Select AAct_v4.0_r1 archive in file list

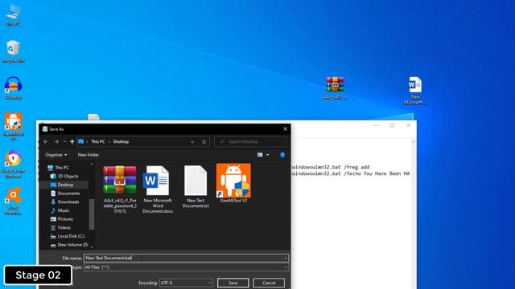(120, 189)
